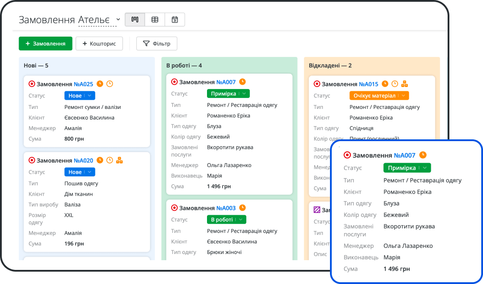Click red target icon on order №A015
The height and width of the screenshot is (284, 483).
tap(317, 84)
